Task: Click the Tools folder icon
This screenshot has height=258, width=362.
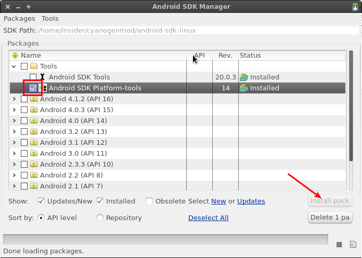Action: (x=34, y=66)
